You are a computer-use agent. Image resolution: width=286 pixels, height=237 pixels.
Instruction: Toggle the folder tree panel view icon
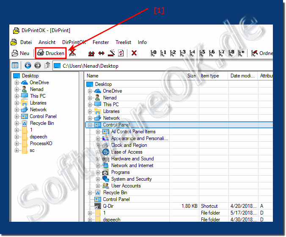pos(15,65)
